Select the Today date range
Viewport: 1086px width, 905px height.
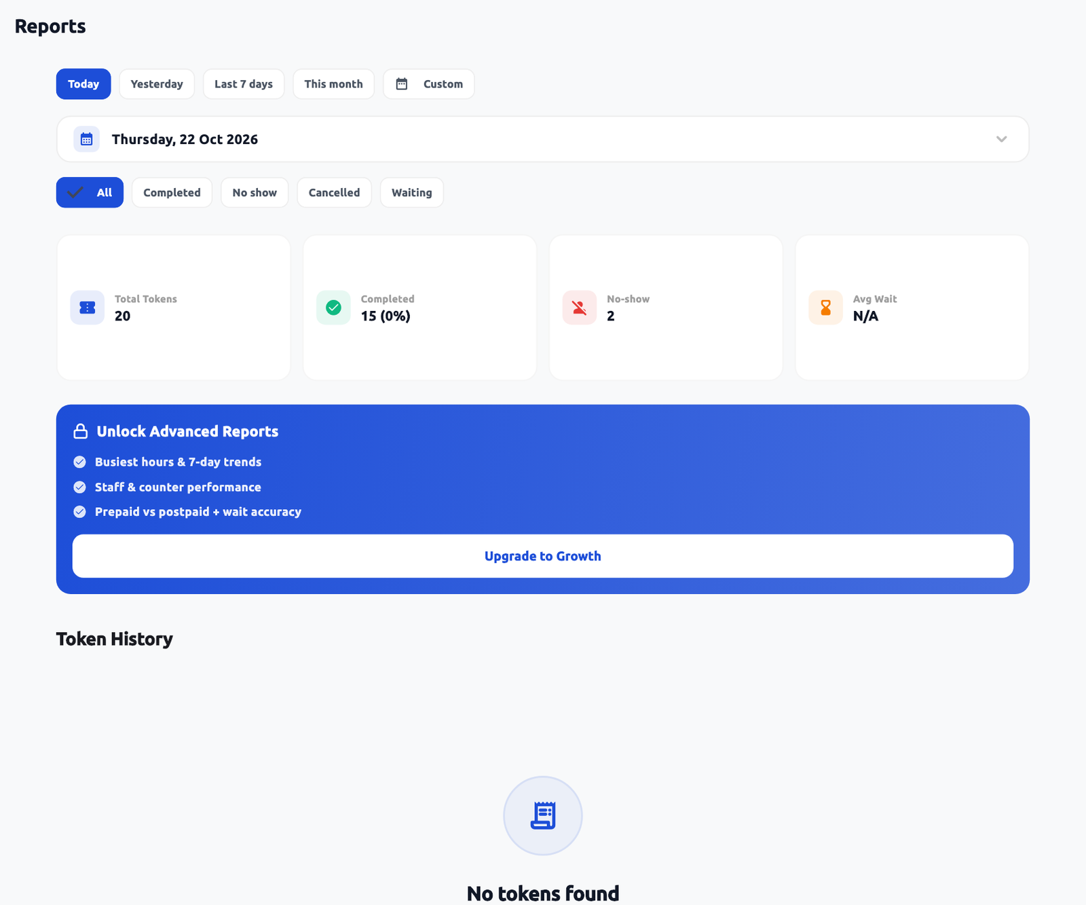[x=83, y=84]
